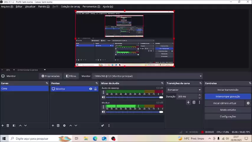The image size is (252, 142).
Task: Open advanced audio properties gear in mixer
Action: 103,125
